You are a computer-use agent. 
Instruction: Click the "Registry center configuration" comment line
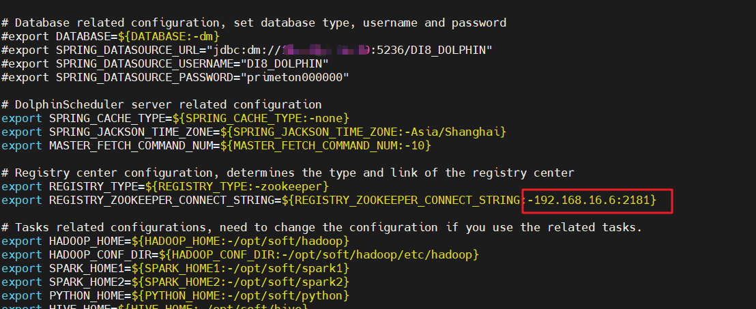[287, 173]
